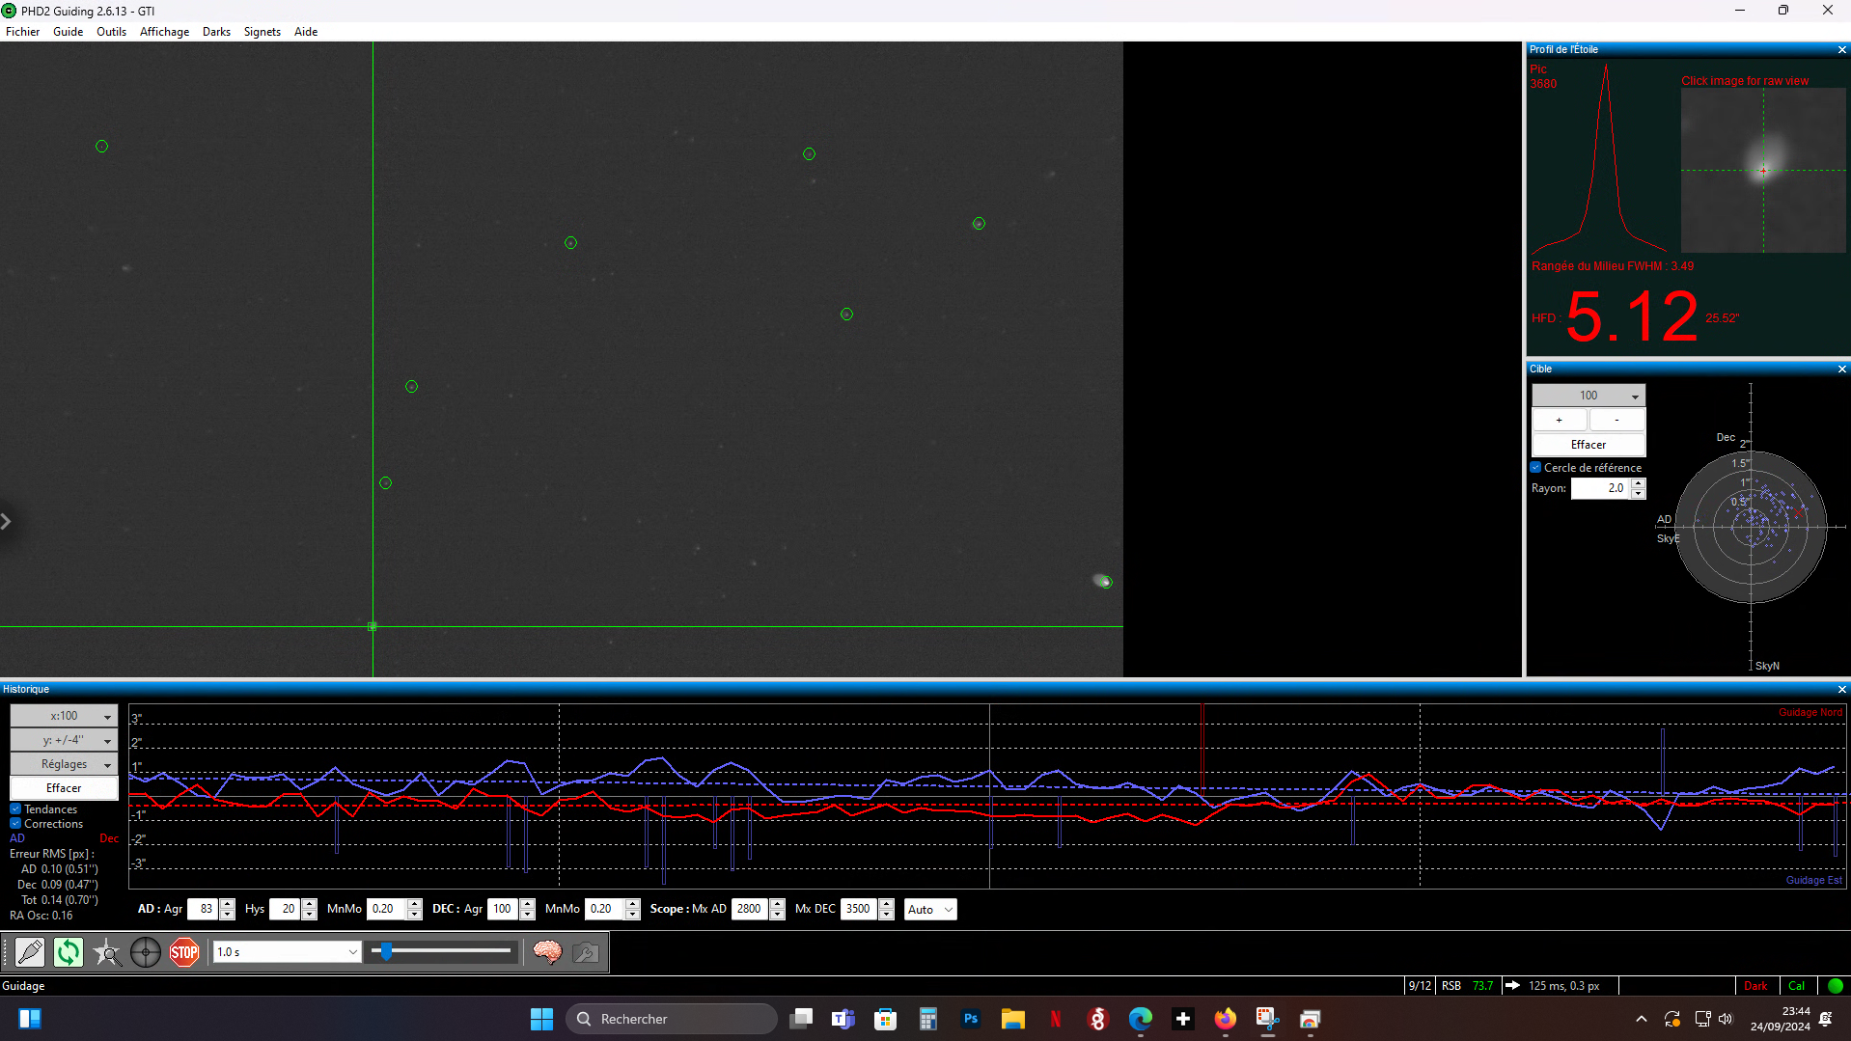
Task: Click the Windows Rechercher search box
Action: 672,1019
